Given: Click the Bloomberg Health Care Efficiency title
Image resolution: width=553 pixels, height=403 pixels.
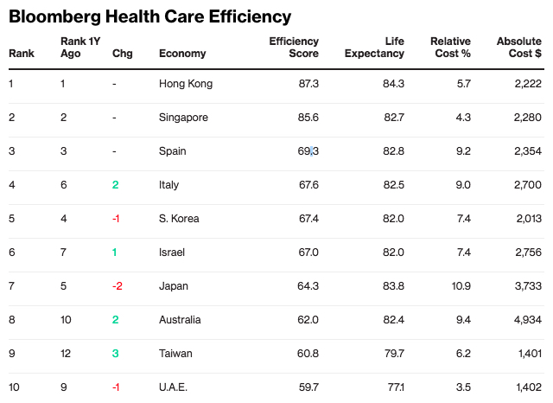Looking at the screenshot, I should point(150,16).
